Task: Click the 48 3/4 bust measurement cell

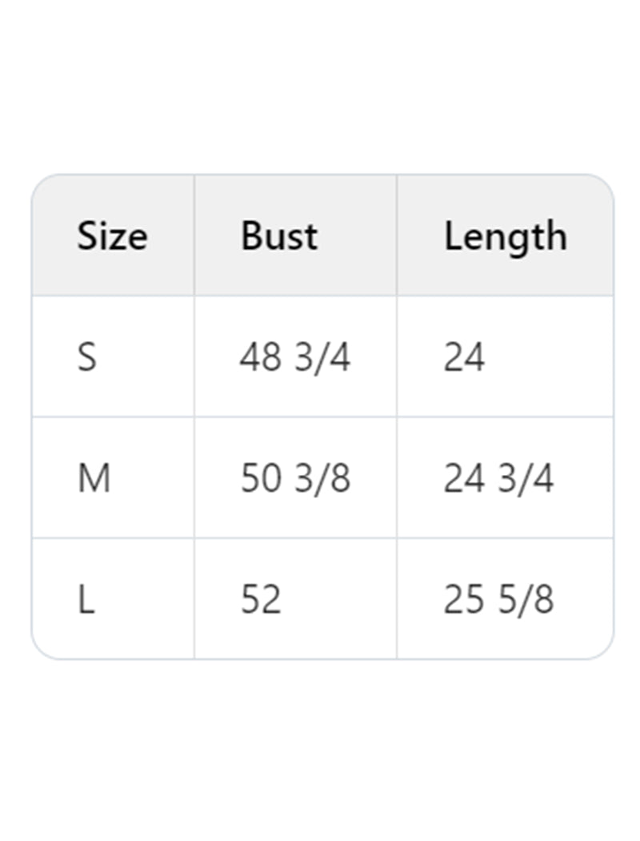Action: coord(295,357)
